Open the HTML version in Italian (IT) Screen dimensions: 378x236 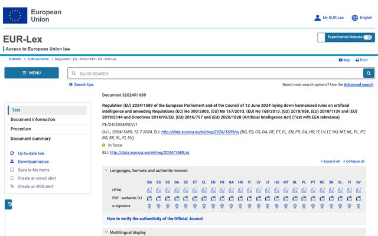pos(249,190)
